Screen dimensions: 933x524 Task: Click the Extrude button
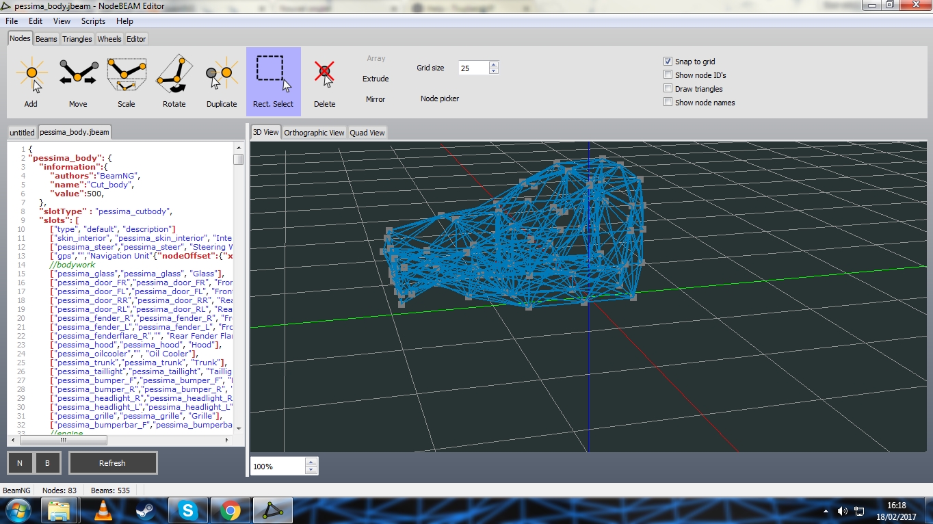tap(376, 79)
